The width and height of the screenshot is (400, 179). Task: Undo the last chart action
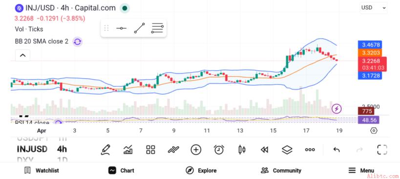[x=337, y=149]
